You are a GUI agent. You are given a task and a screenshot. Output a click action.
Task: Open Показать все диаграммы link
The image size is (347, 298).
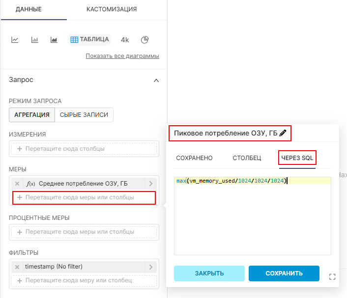coord(122,56)
